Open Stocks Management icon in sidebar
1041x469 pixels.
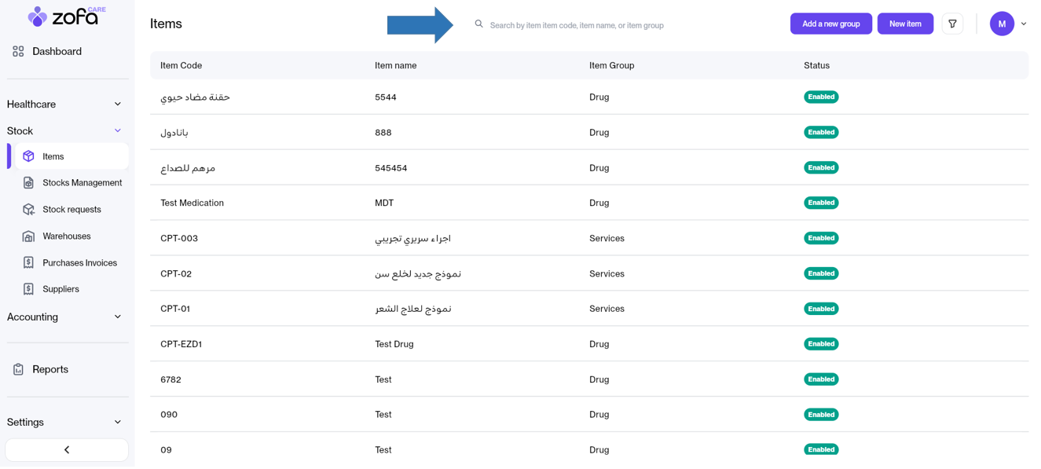(28, 183)
